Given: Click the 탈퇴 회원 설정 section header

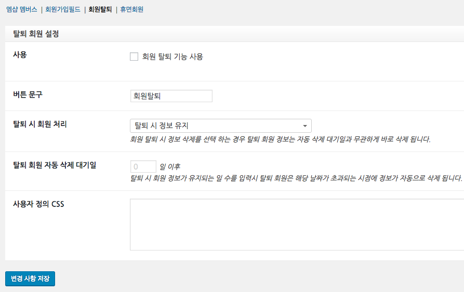Looking at the screenshot, I should [x=36, y=34].
